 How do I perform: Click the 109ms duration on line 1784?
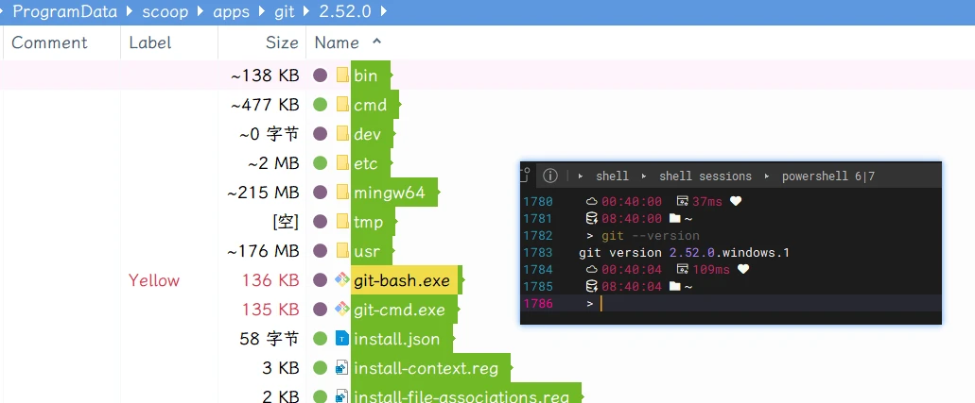click(711, 270)
